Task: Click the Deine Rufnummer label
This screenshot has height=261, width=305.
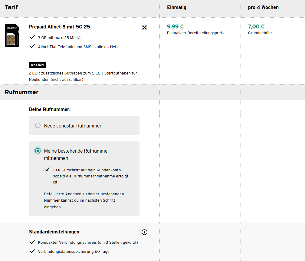Action: pyautogui.click(x=50, y=109)
